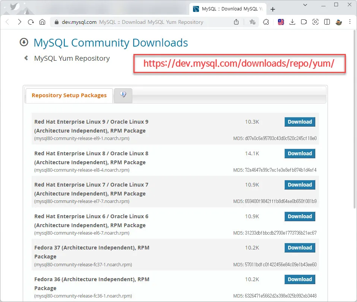The width and height of the screenshot is (357, 302).
Task: Switch to the Repository Setup Packages tab
Action: point(69,95)
